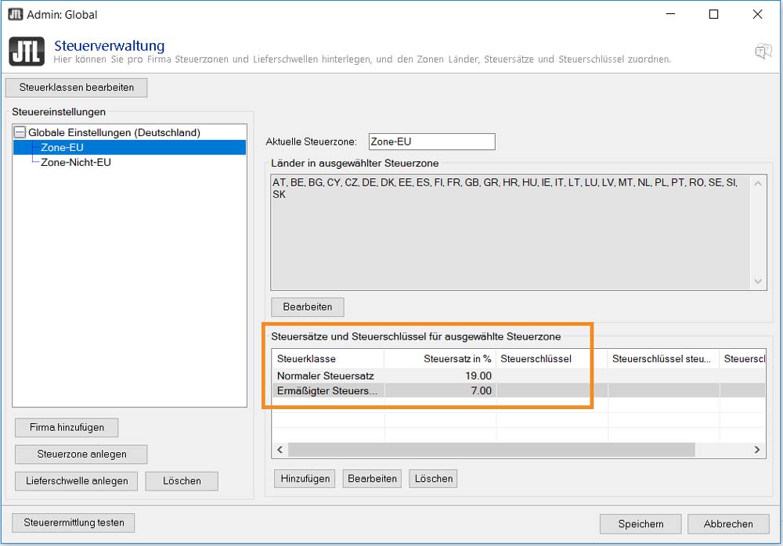Image resolution: width=783 pixels, height=546 pixels.
Task: Open the help speech-bubble icon
Action: [x=763, y=51]
